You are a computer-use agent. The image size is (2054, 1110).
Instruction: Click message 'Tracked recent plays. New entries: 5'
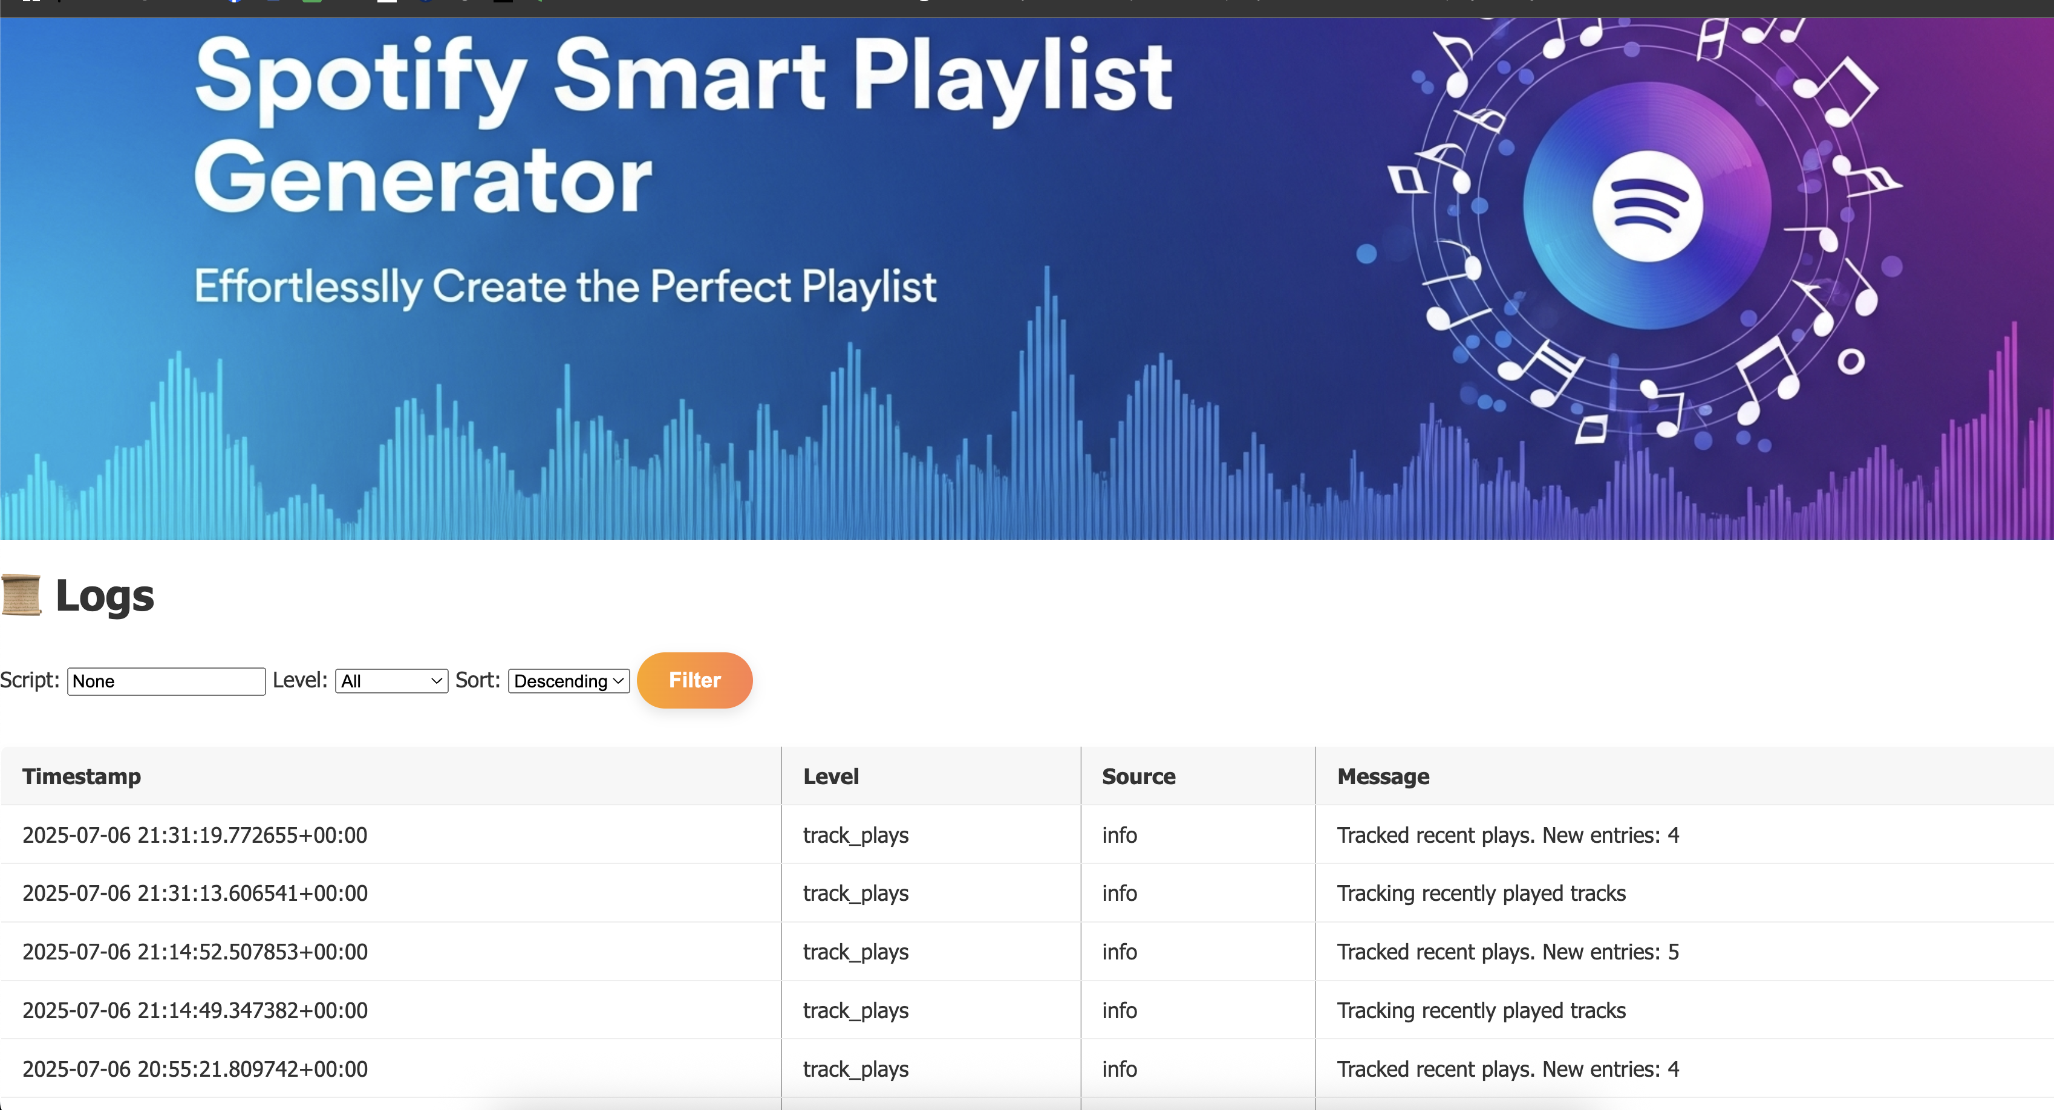point(1508,952)
